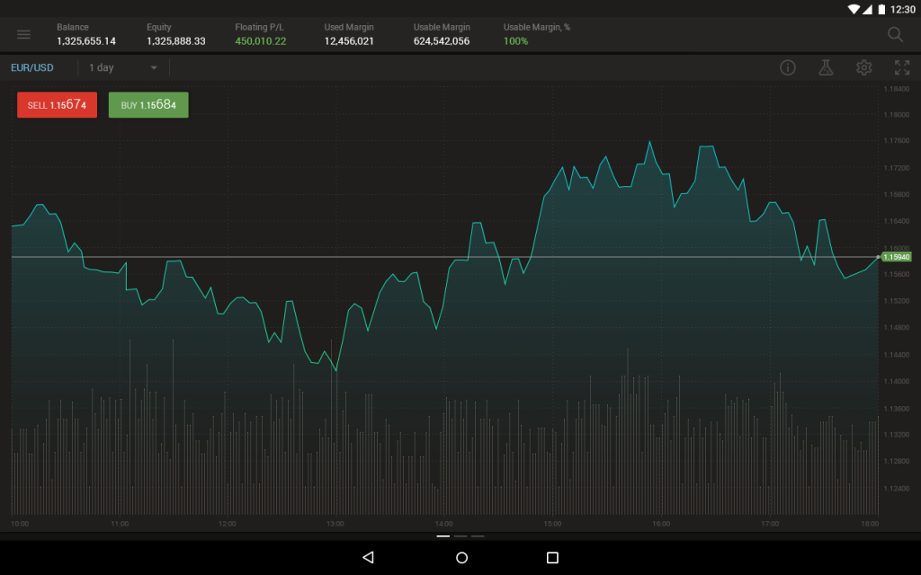Open the recent apps overview button

554,556
